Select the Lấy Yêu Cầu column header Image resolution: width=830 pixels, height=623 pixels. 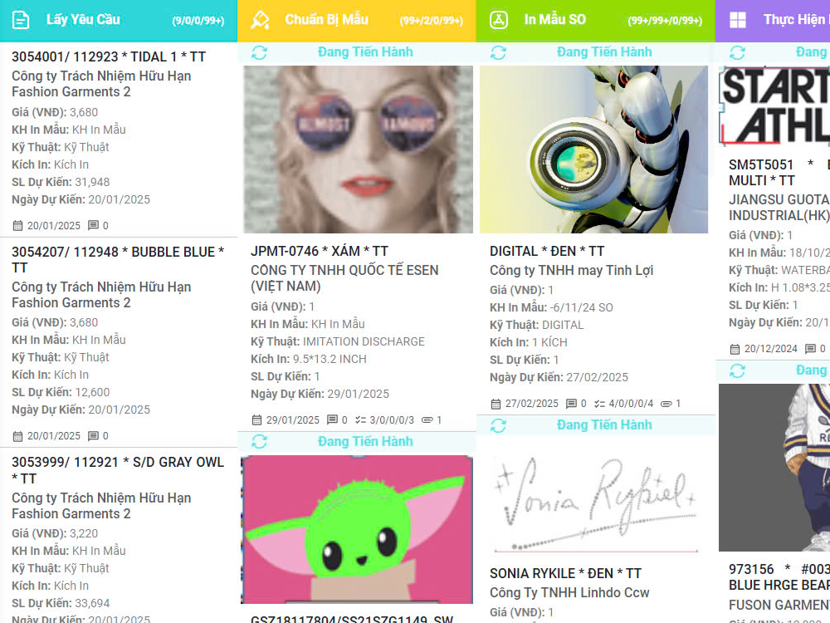click(83, 20)
